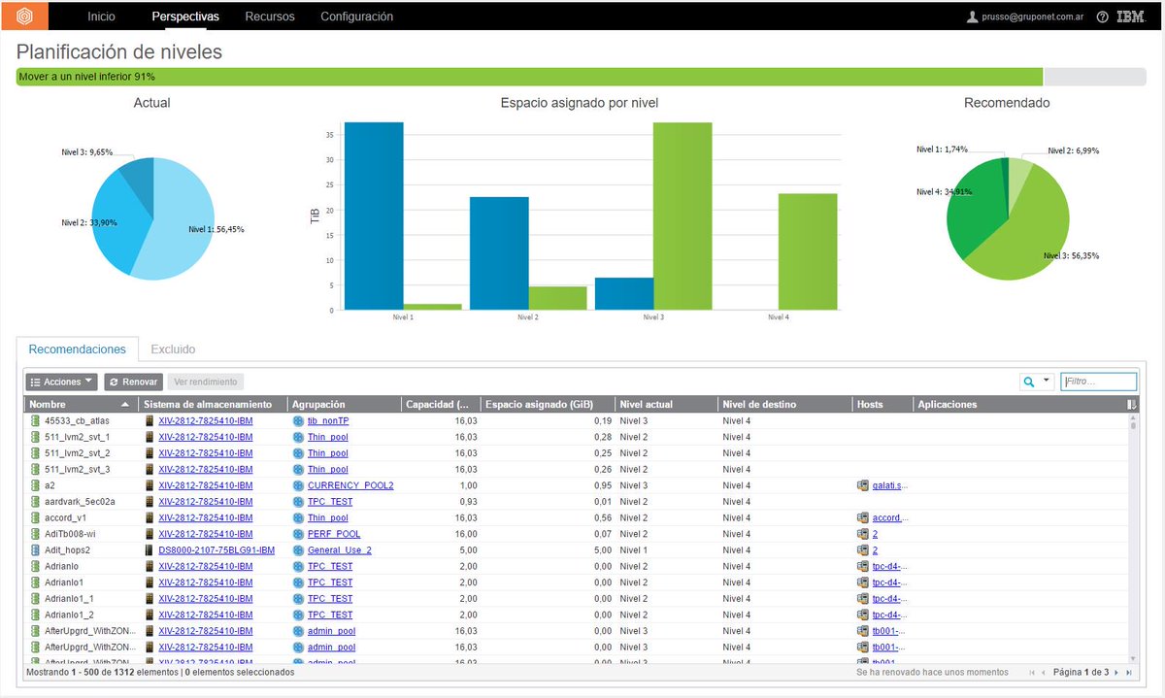
Task: Sort by Aplicaciones column header
Action: 948,404
